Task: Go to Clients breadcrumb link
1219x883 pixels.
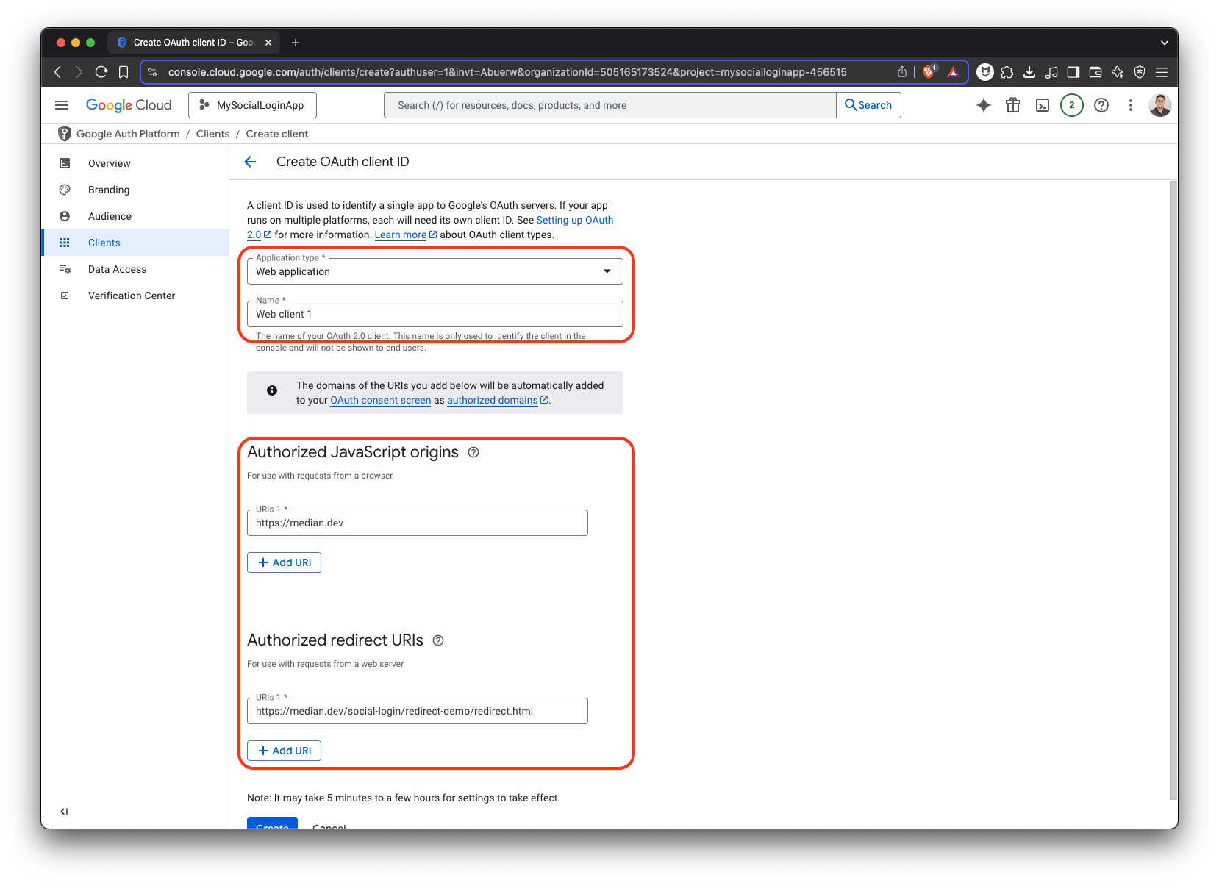Action: tap(212, 134)
